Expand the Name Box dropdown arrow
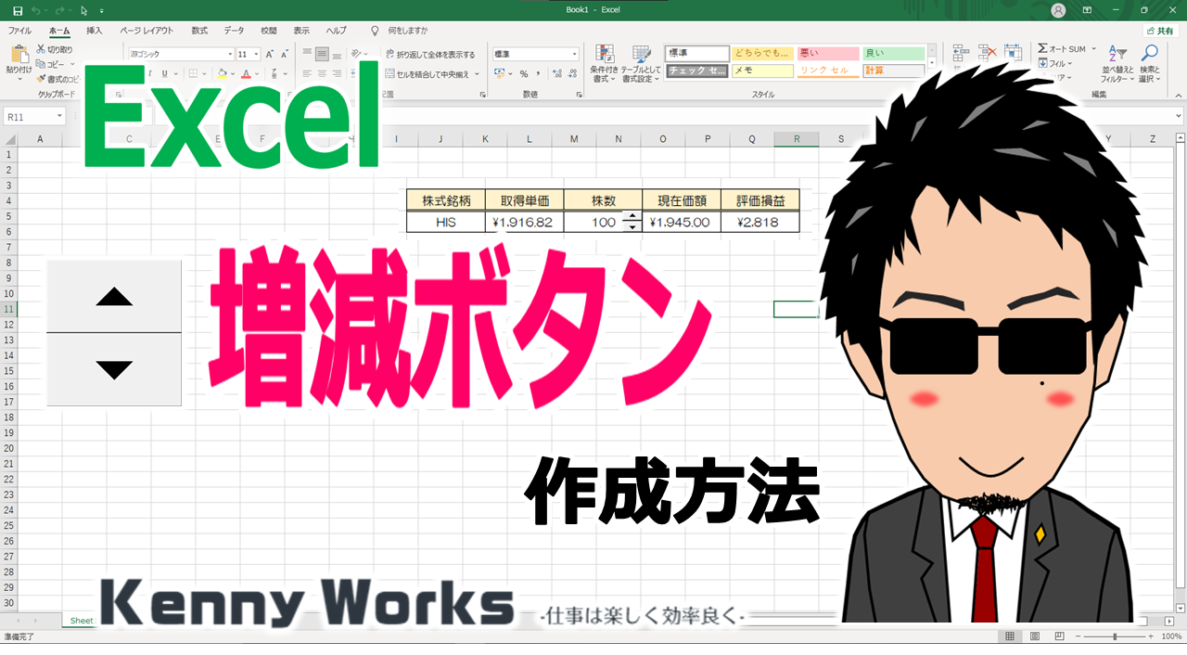The width and height of the screenshot is (1187, 655). point(59,116)
